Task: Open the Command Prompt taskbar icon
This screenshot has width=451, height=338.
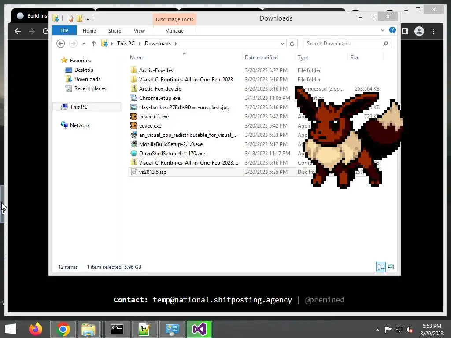Action: (x=117, y=329)
